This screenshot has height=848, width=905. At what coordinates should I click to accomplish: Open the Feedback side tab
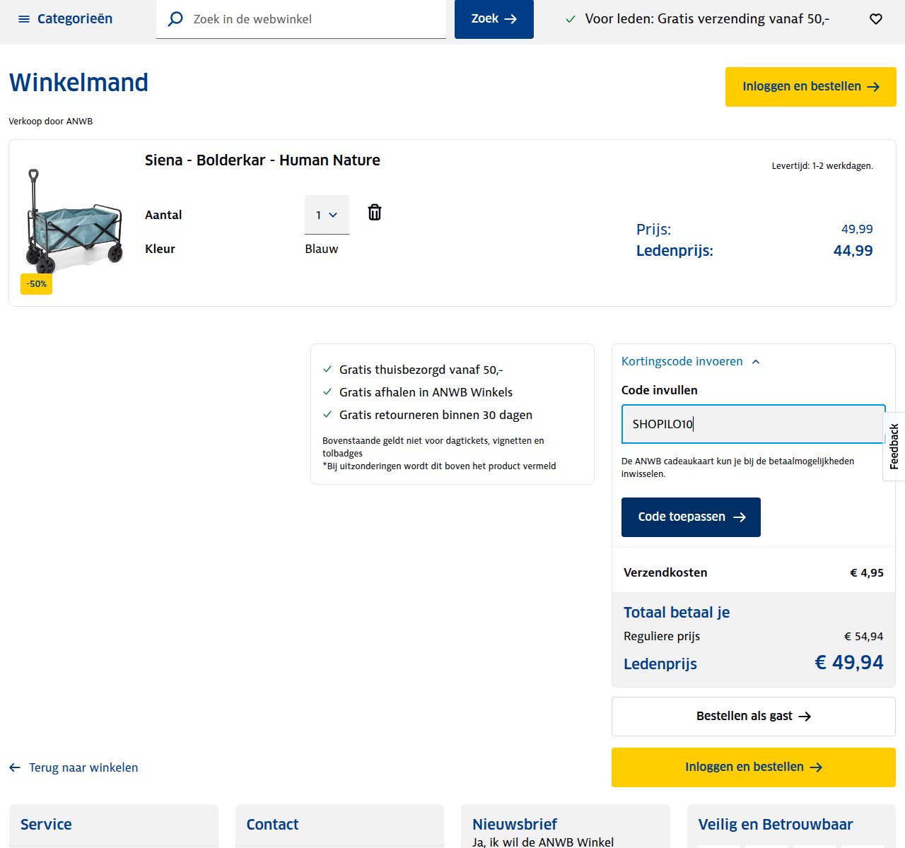894,447
